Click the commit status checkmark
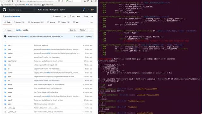202x114 pixels. pos(74,37)
